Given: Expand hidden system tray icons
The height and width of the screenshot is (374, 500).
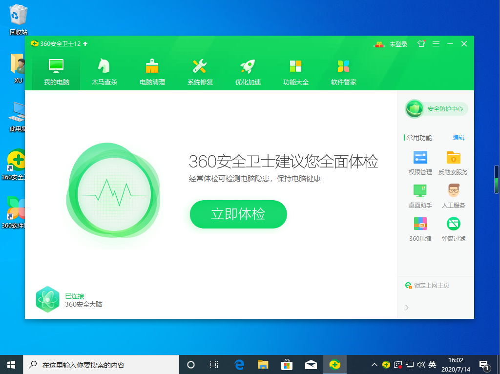Looking at the screenshot, I should point(374,365).
